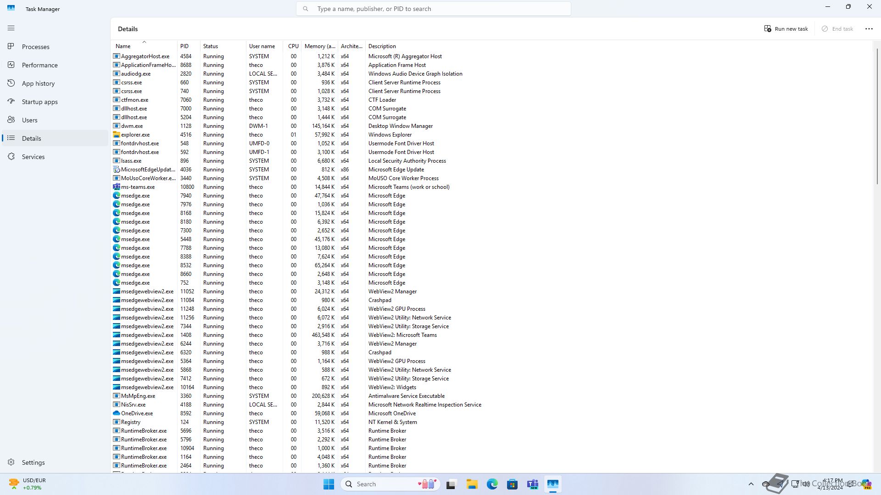Image resolution: width=881 pixels, height=495 pixels.
Task: Sort by the CPU column header
Action: (292, 46)
